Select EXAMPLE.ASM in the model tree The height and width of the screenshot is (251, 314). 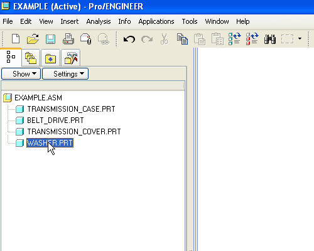[38, 98]
